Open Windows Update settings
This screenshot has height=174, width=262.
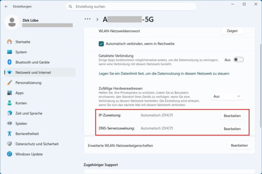point(40,154)
